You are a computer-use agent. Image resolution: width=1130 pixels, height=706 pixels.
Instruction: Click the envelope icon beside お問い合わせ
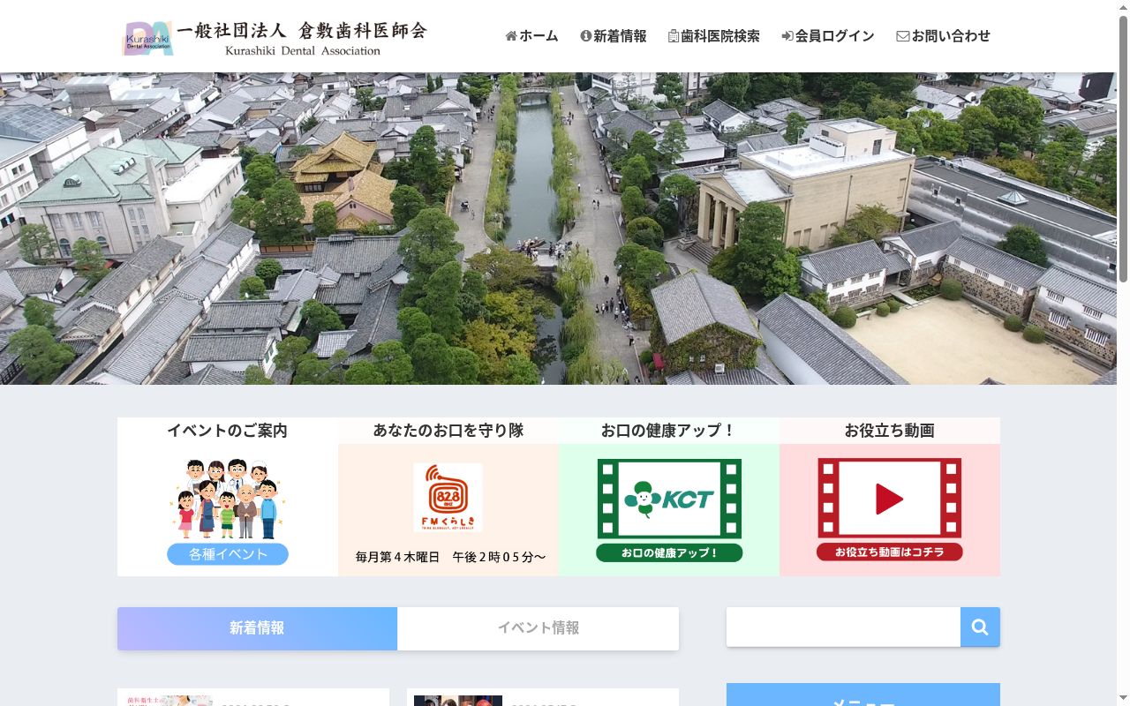pyautogui.click(x=902, y=36)
